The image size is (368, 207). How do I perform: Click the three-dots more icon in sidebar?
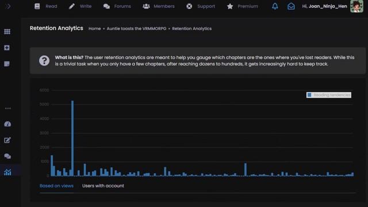coord(7,109)
